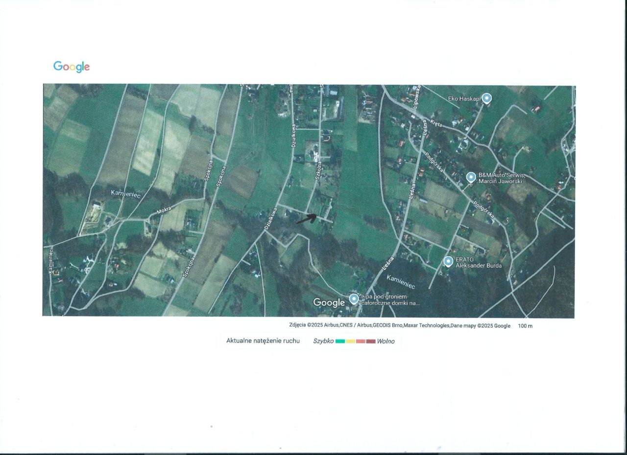The image size is (627, 455).
Task: Click the green fast-traffic legend swatch
Action: [x=340, y=341]
